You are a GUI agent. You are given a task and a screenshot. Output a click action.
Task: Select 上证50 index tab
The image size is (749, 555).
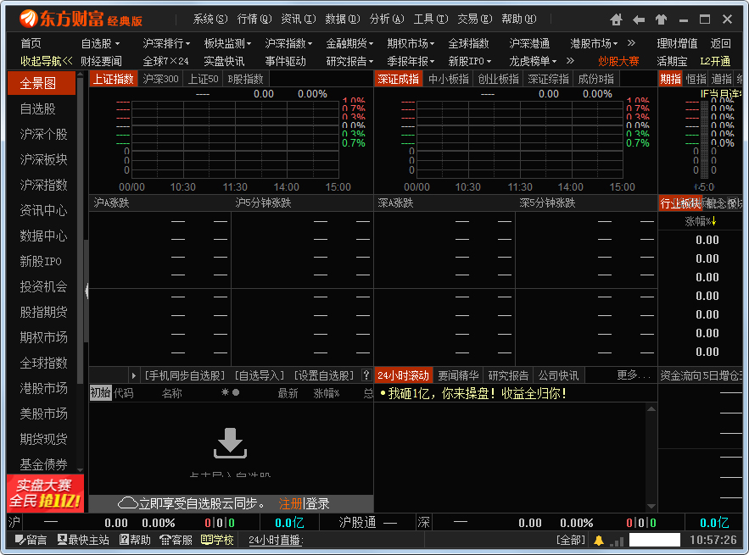click(203, 79)
